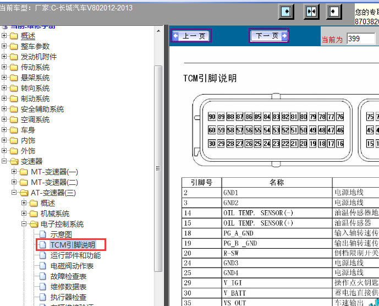Select the 整车参数 tree item
The width and height of the screenshot is (379, 306).
35,46
